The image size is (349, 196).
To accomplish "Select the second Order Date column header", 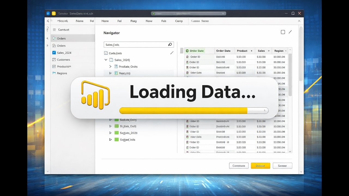I will click(x=224, y=51).
